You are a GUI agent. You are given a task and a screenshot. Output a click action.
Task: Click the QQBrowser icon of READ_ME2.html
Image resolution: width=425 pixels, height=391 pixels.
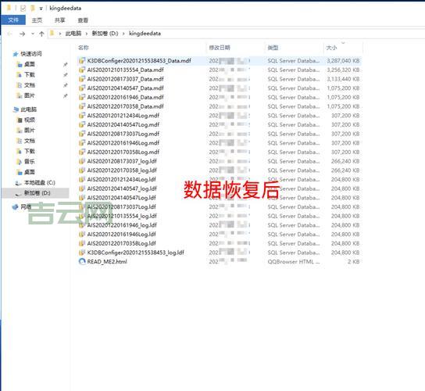click(x=82, y=261)
